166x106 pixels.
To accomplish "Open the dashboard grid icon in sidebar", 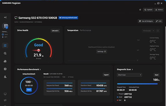I will (x=5, y=45).
